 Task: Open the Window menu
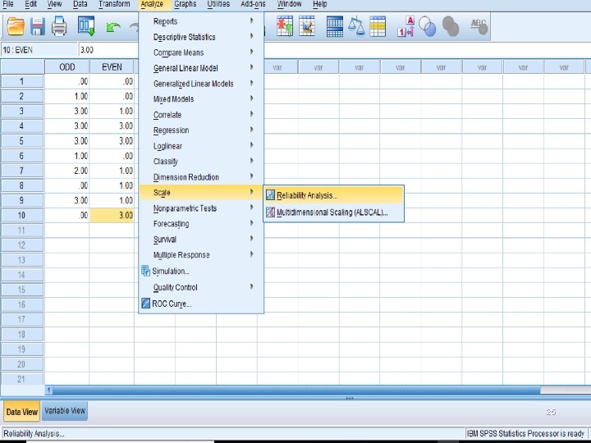coord(289,4)
